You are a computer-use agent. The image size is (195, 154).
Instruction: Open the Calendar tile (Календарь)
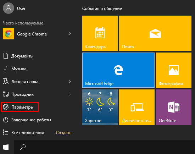coord(100,33)
